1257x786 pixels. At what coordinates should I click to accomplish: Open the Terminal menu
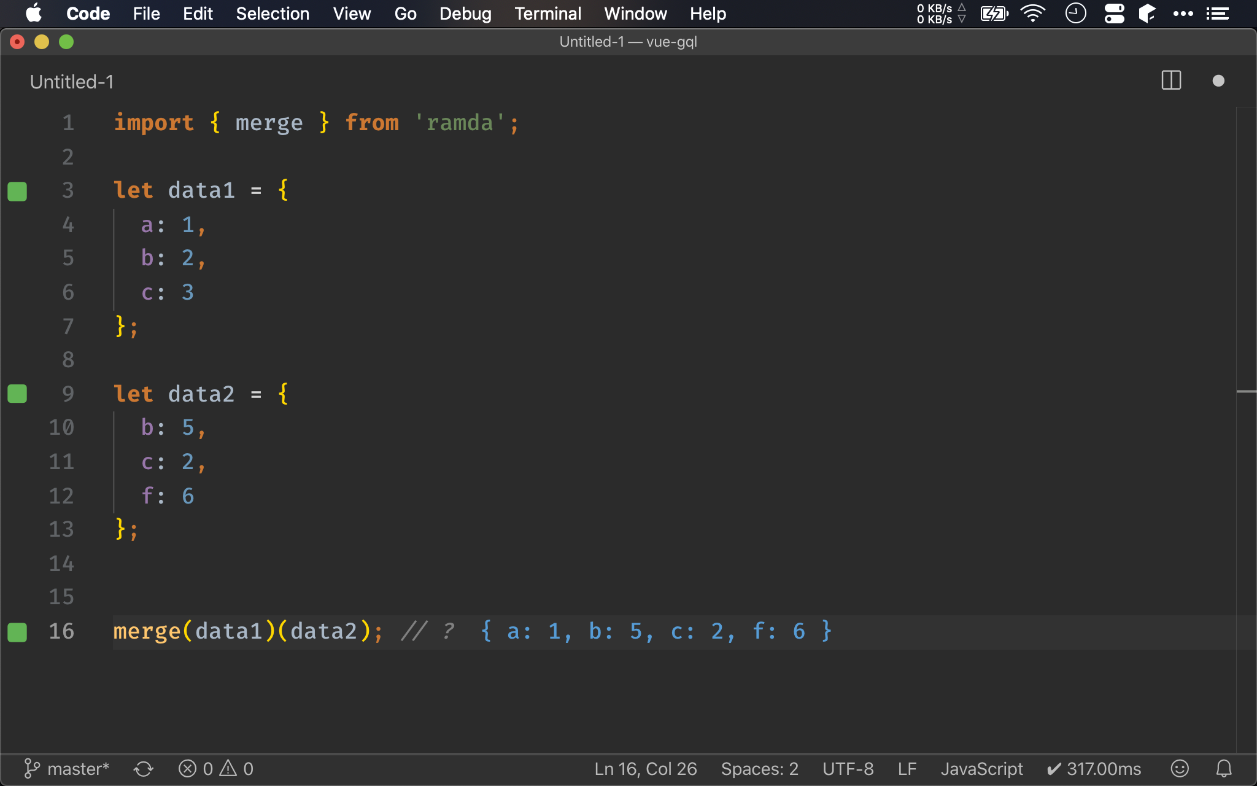point(547,14)
